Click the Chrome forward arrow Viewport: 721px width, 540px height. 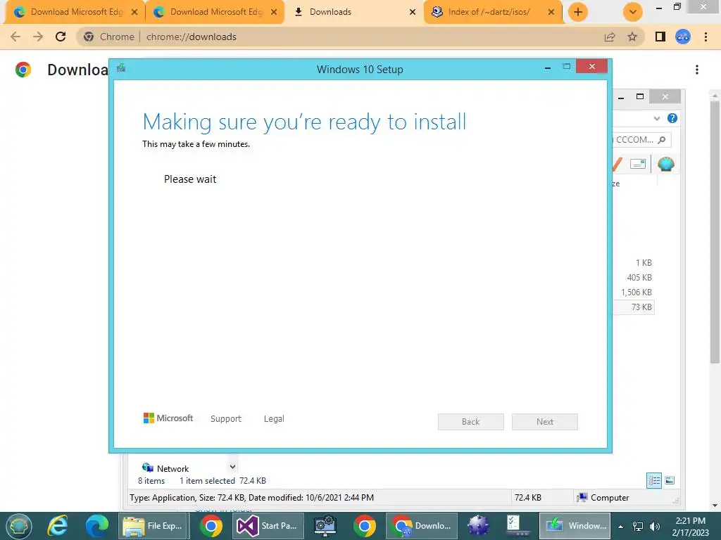38,37
